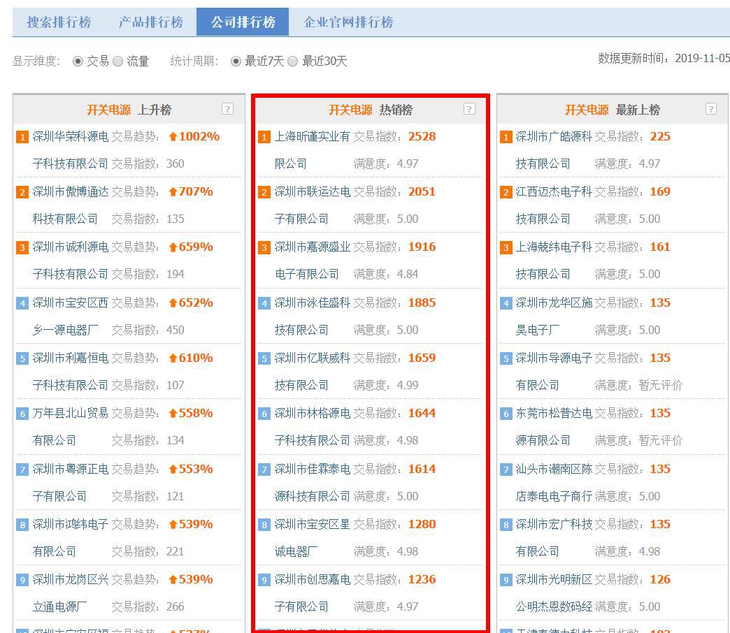This screenshot has height=633, width=730.
Task: Open 江西迈杰电子科技有限公司 link
Action: click(x=554, y=205)
